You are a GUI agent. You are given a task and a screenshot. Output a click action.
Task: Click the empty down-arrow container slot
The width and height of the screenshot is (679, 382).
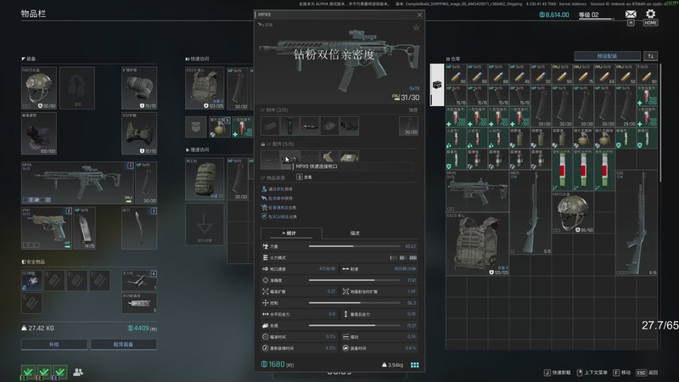coord(205,224)
